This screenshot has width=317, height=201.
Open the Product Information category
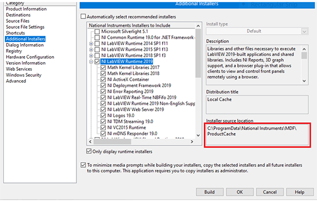26,9
